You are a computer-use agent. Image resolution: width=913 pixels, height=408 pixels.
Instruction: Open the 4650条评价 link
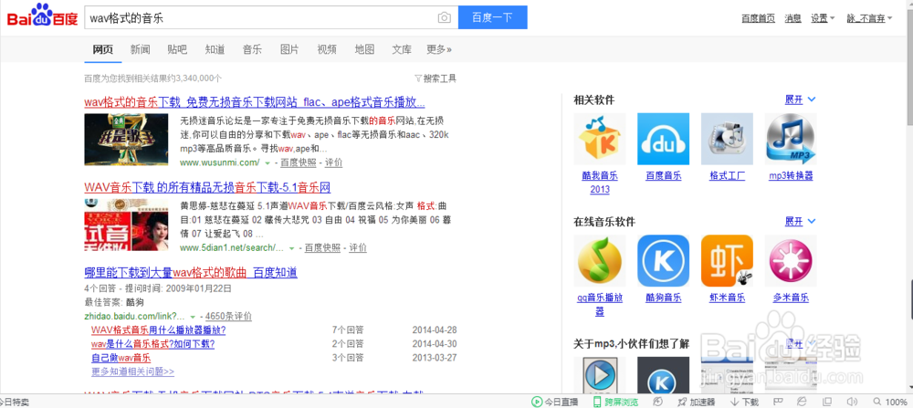pos(229,317)
